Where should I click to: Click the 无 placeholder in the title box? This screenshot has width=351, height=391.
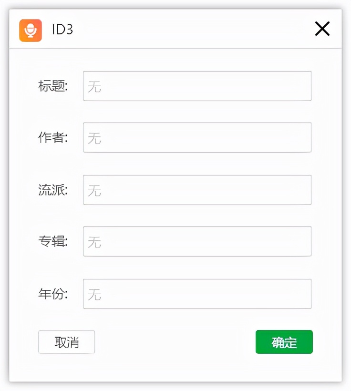94,86
